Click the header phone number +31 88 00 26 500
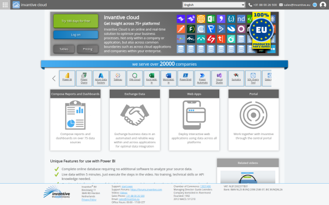Image resolution: width=329 pixels, height=205 pixels. click(265, 5)
